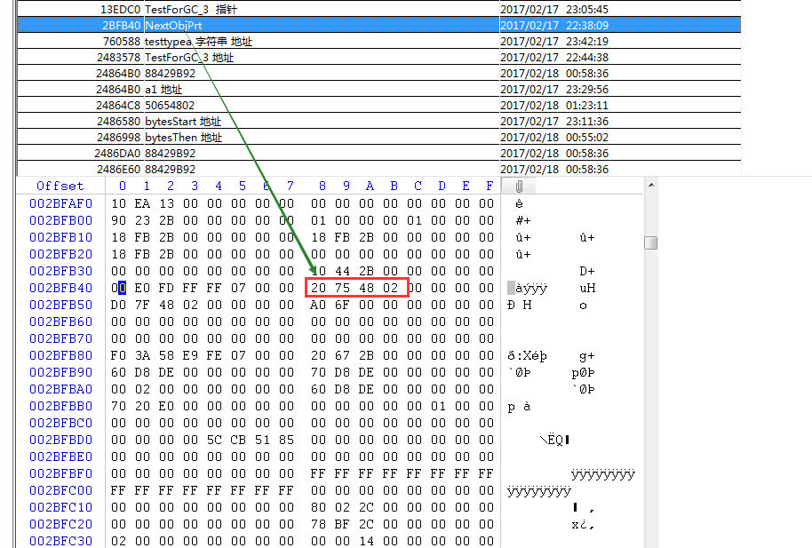Click offset label 002BFB00
Screen dimensions: 812x548
click(x=60, y=220)
